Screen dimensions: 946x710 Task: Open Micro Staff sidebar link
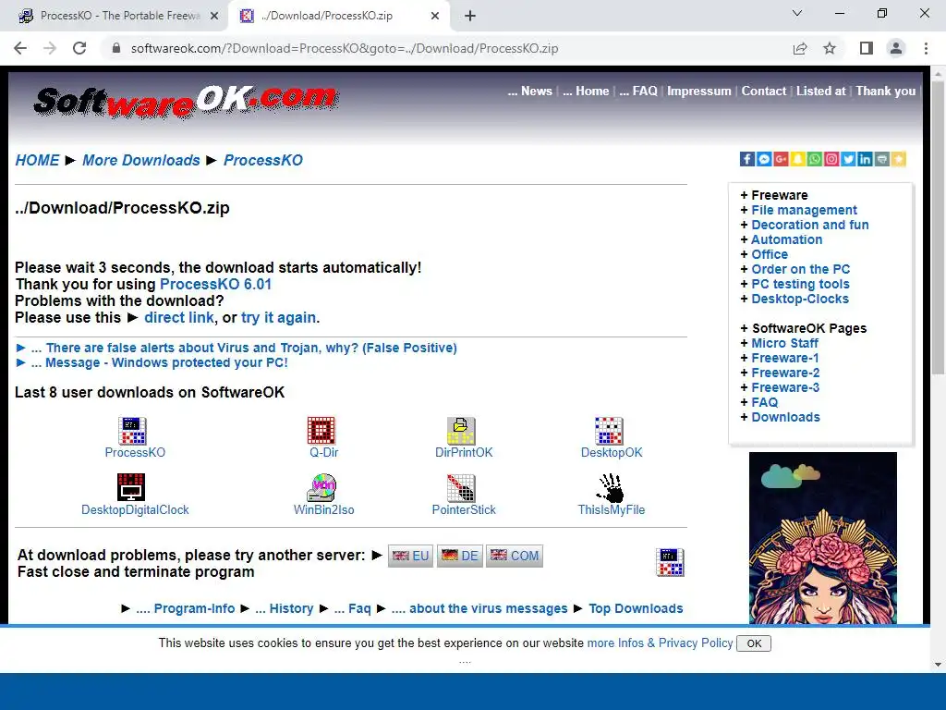tap(784, 343)
